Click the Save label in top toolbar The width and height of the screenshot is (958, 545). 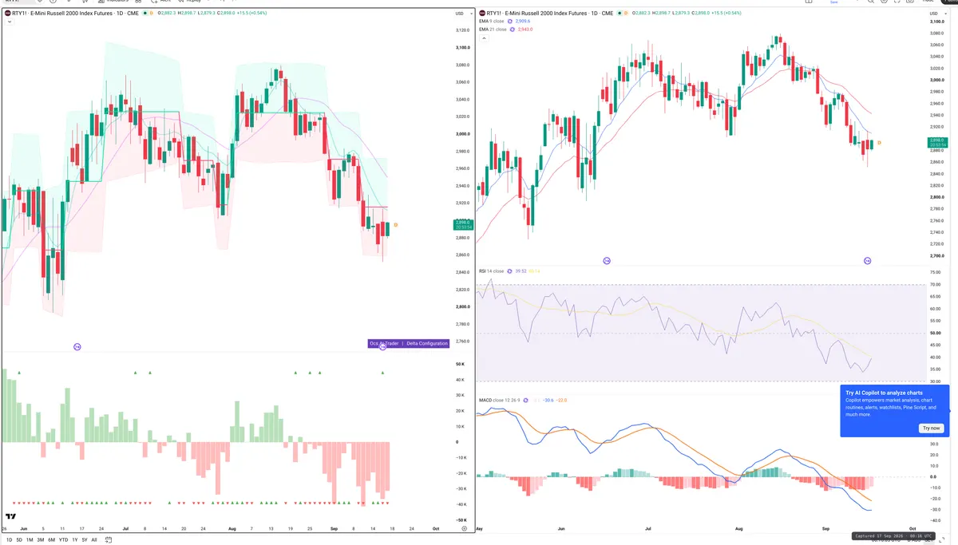pyautogui.click(x=834, y=2)
